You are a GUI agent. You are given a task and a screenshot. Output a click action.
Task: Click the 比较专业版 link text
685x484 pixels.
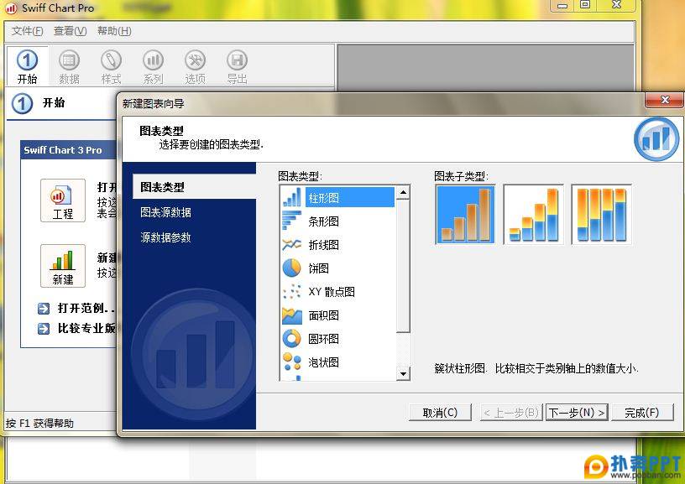(86, 328)
